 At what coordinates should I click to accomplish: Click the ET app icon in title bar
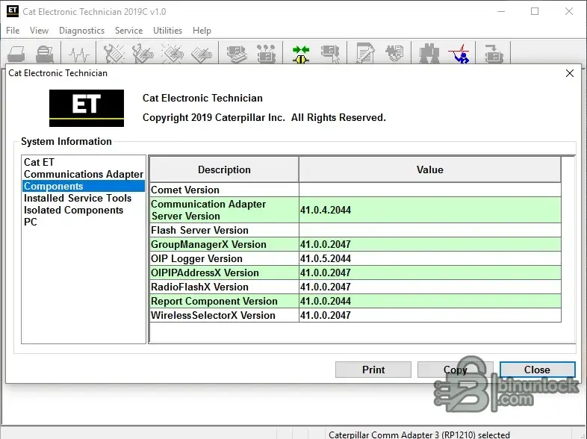13,11
